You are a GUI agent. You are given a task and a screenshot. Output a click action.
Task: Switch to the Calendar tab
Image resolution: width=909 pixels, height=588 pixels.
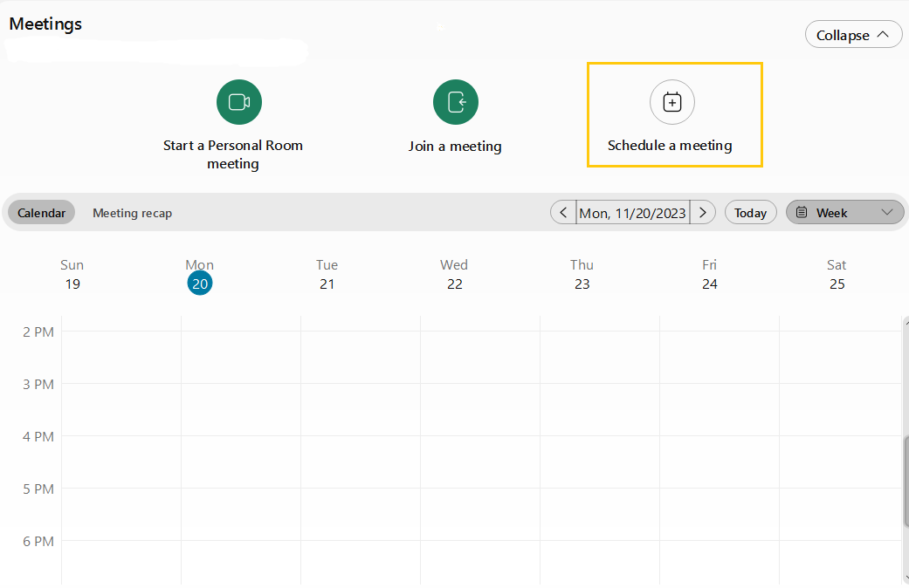coord(42,213)
